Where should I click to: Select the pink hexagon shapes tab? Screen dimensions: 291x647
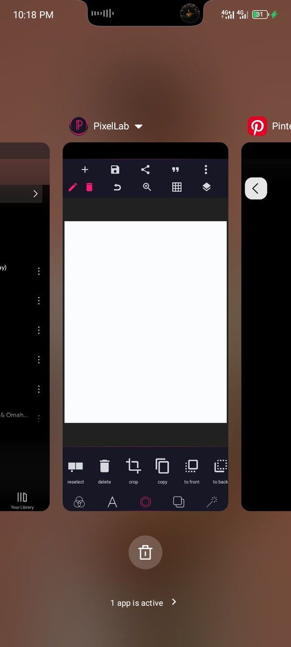click(145, 502)
